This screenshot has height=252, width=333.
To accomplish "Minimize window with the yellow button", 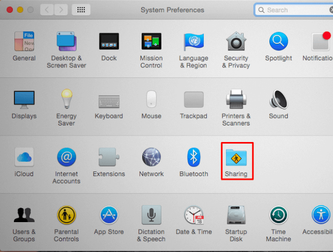I will tap(20, 10).
